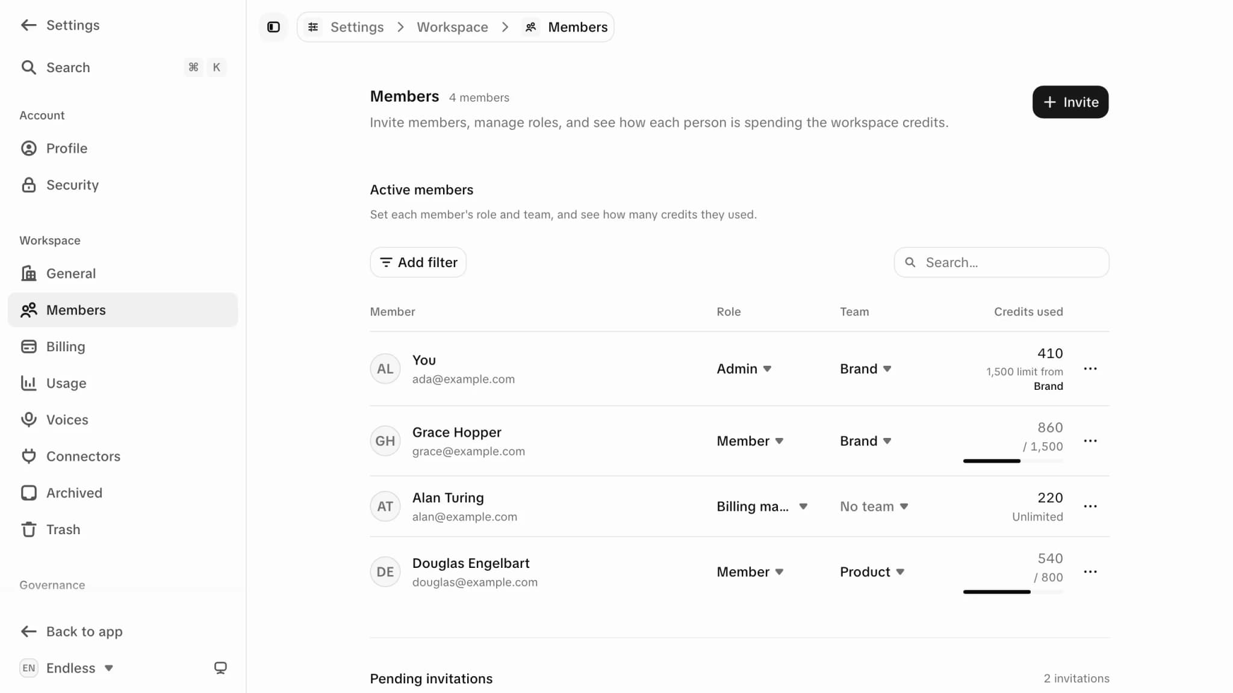Image resolution: width=1233 pixels, height=693 pixels.
Task: Return with the Back to app link
Action: [71, 632]
